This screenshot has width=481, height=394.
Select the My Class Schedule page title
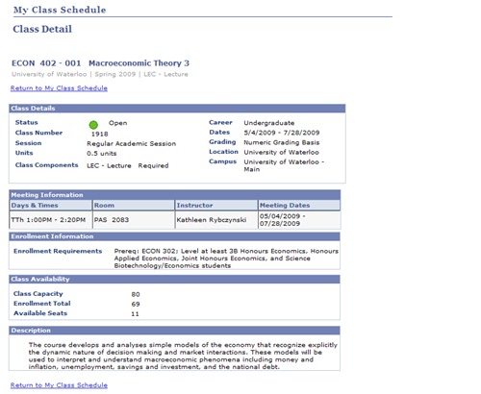tap(60, 10)
